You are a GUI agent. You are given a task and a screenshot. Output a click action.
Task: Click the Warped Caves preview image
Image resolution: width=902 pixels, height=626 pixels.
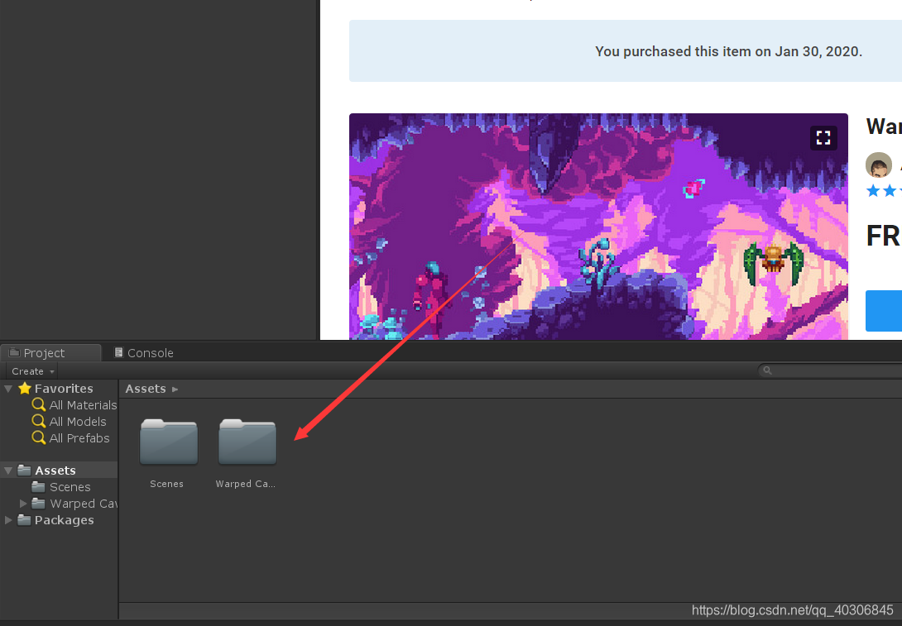(598, 227)
